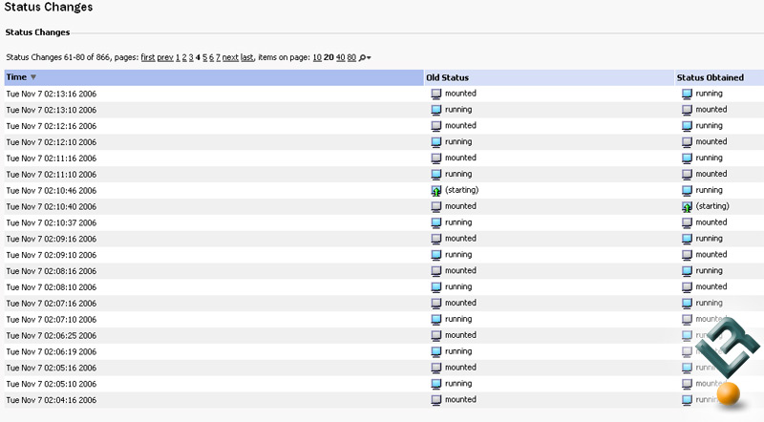Go to the last page link
This screenshot has width=764, height=422.
click(247, 57)
